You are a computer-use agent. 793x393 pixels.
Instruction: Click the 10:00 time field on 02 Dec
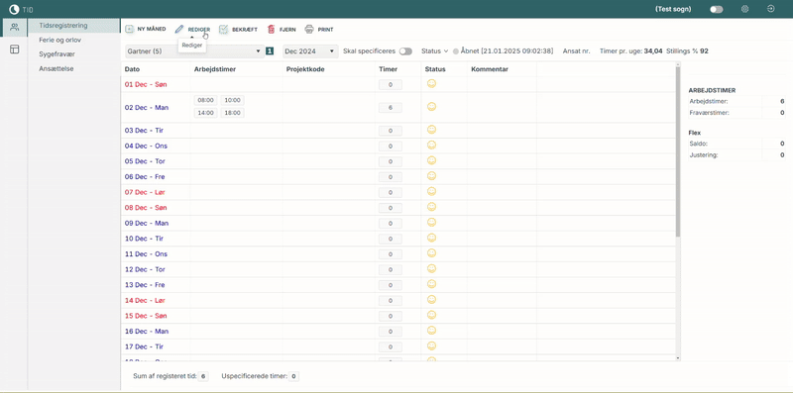point(233,100)
